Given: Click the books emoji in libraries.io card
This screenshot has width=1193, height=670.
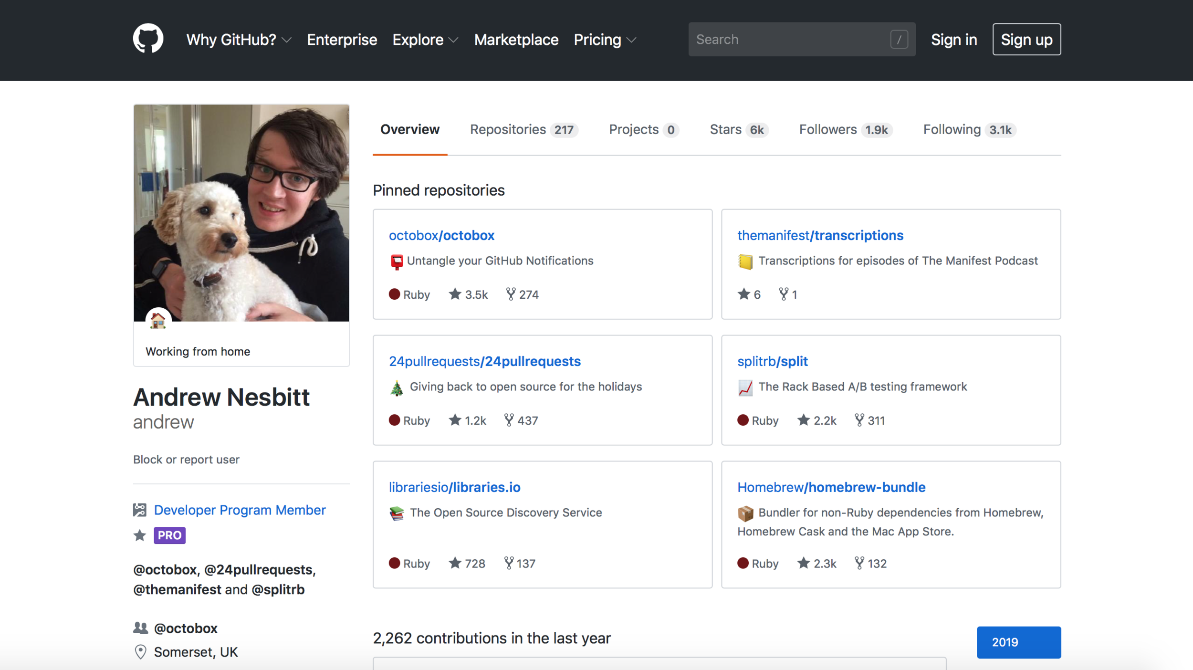Looking at the screenshot, I should 397,513.
